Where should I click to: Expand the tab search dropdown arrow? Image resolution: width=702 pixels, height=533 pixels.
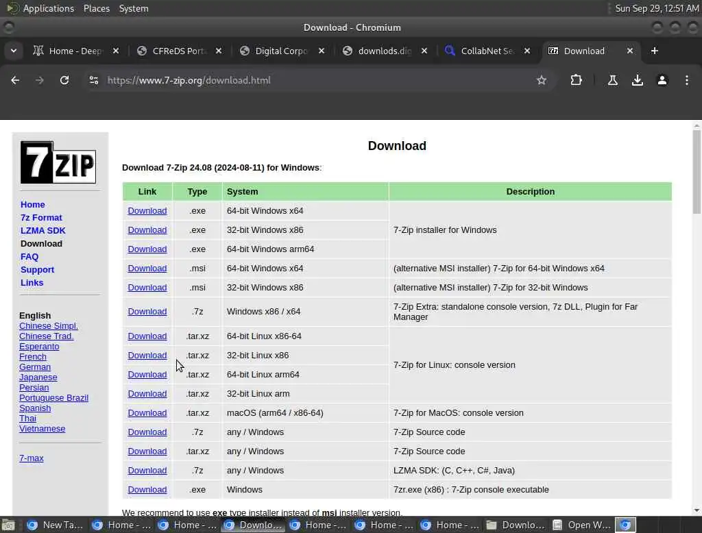pos(14,51)
